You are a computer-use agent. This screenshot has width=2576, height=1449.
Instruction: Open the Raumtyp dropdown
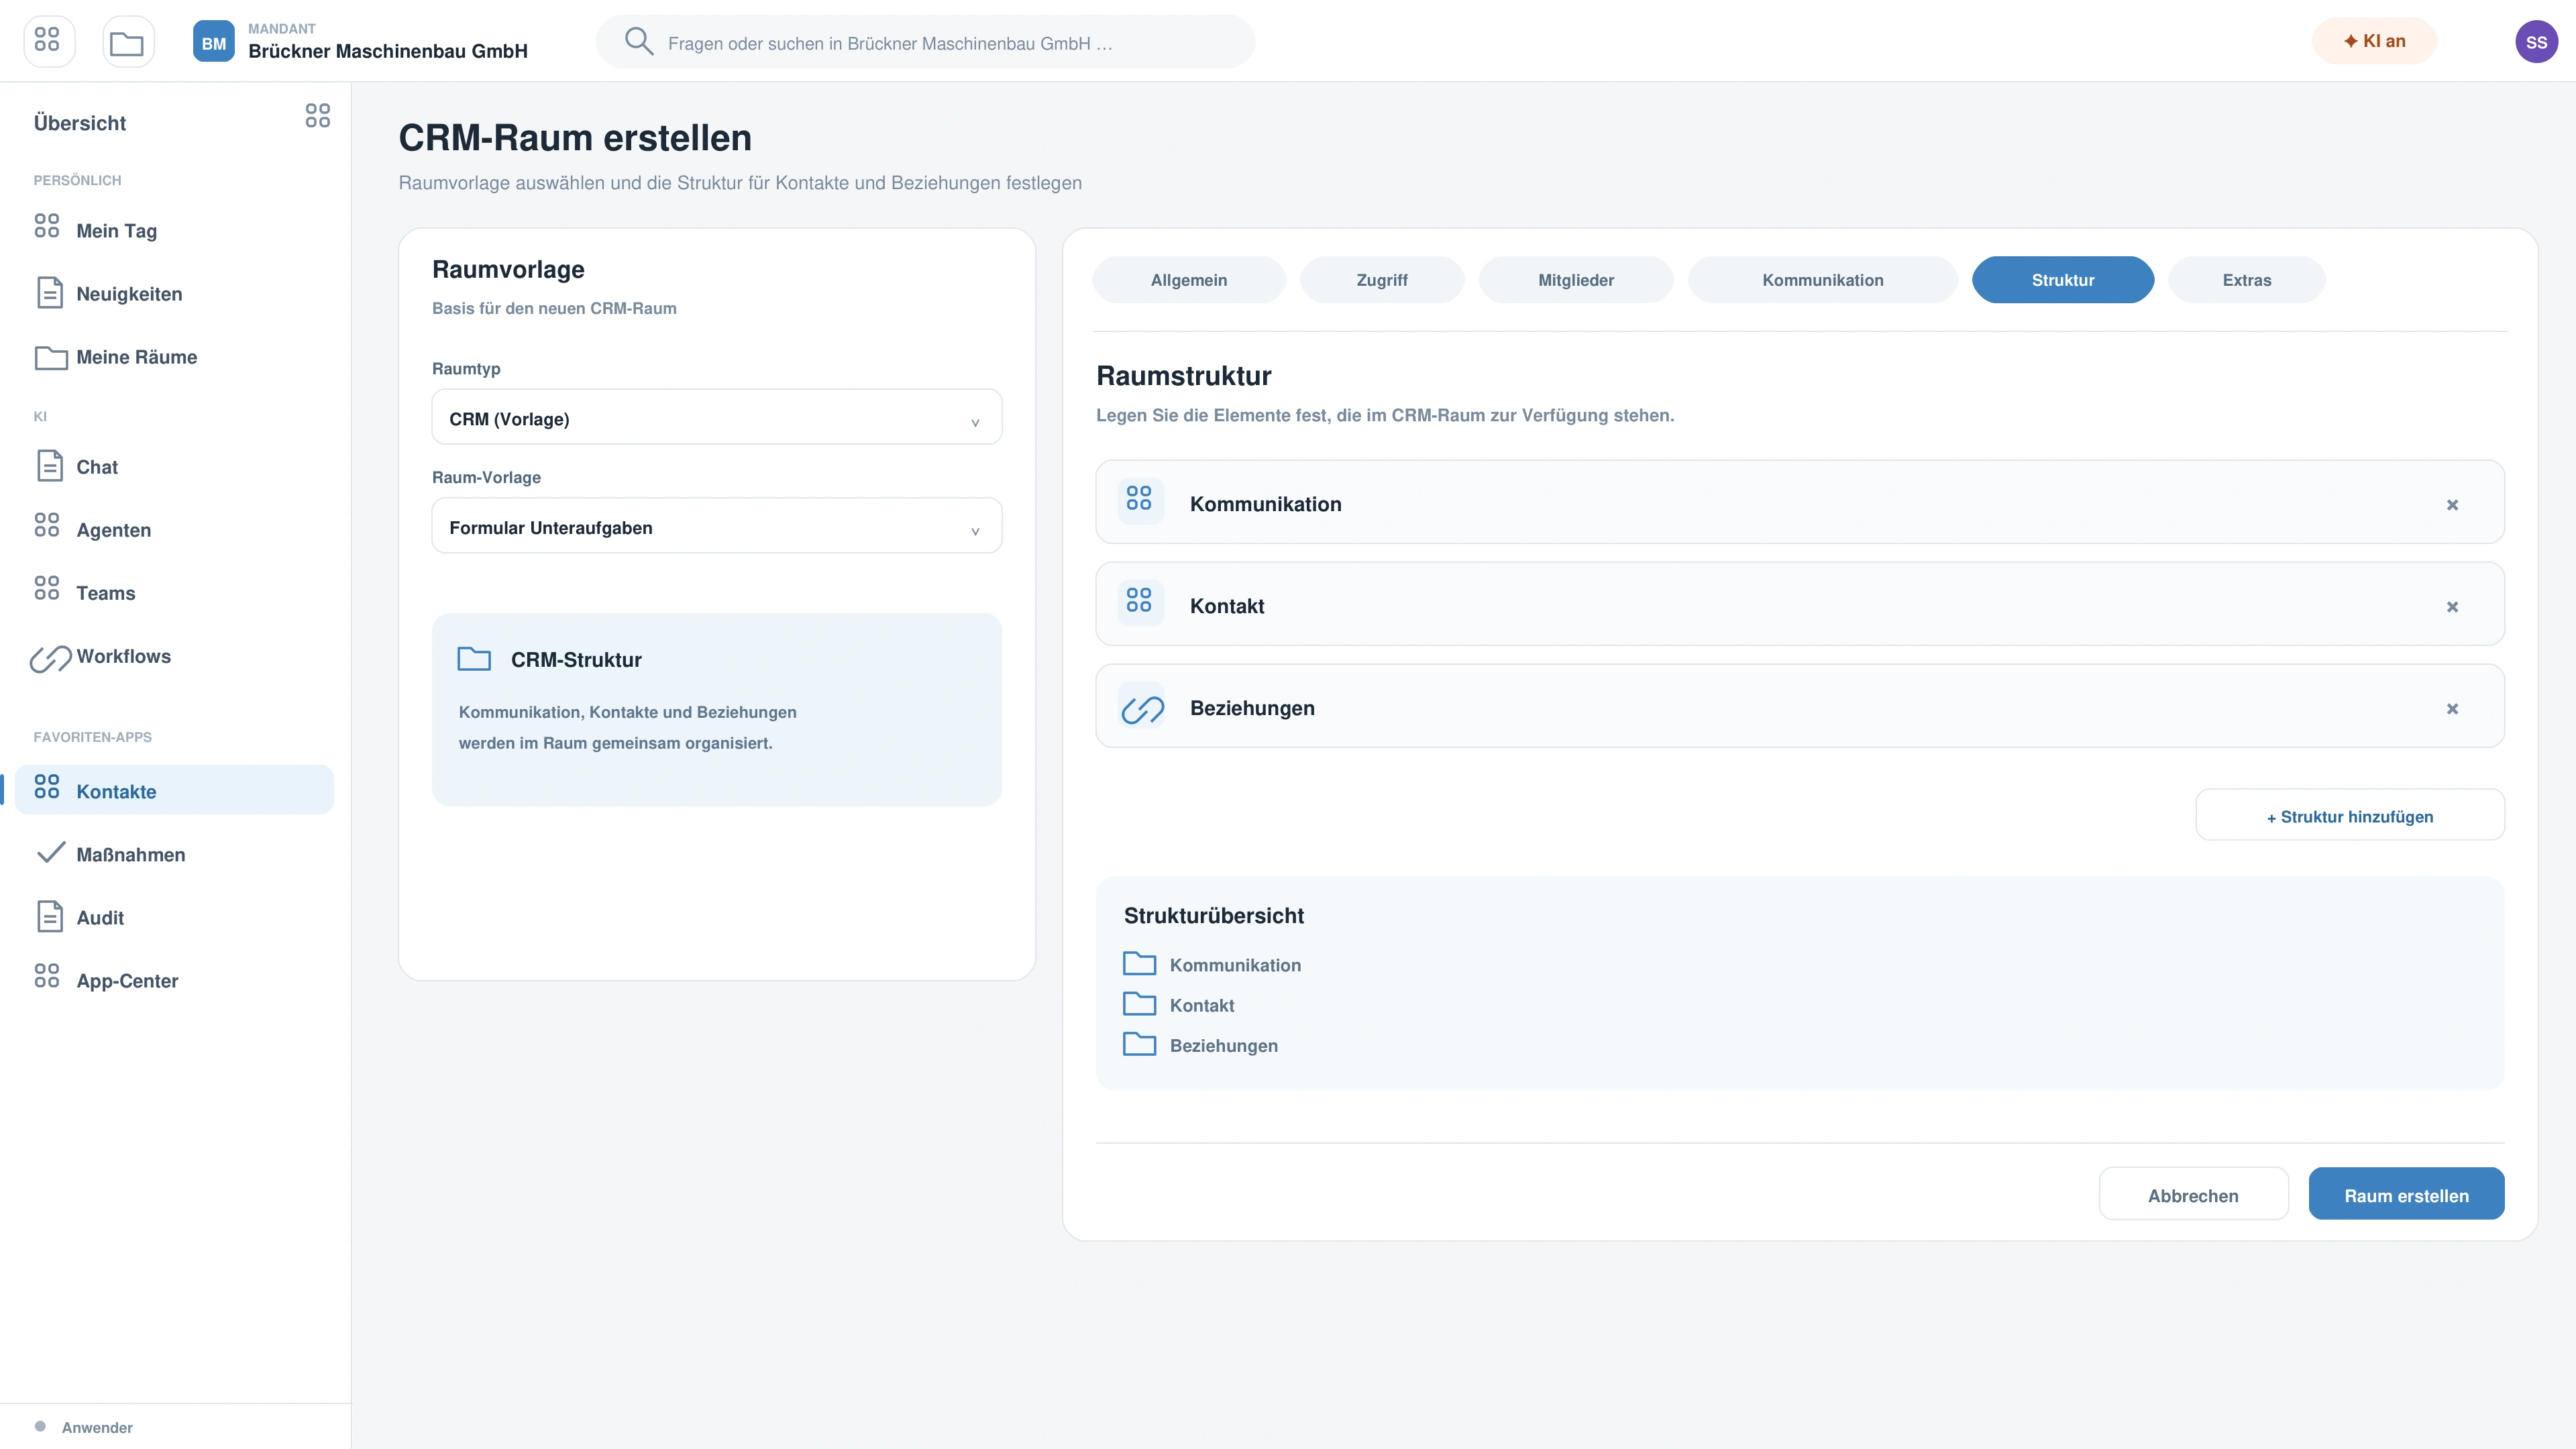[716, 417]
